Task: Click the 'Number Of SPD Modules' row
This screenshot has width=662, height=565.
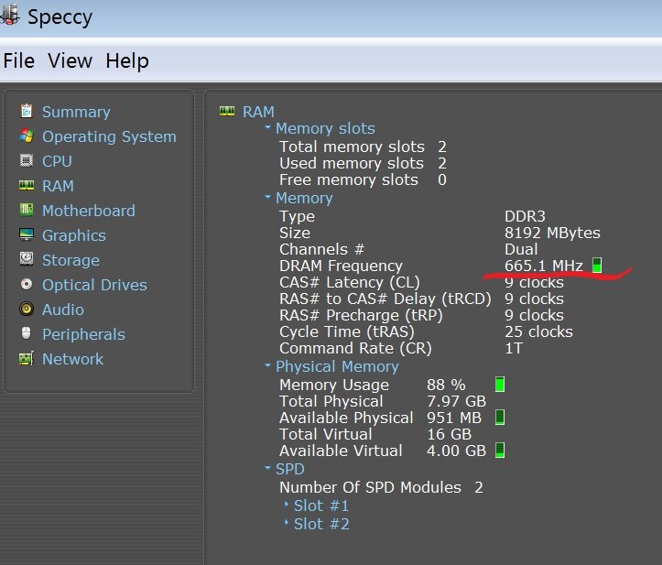Action: click(x=381, y=487)
